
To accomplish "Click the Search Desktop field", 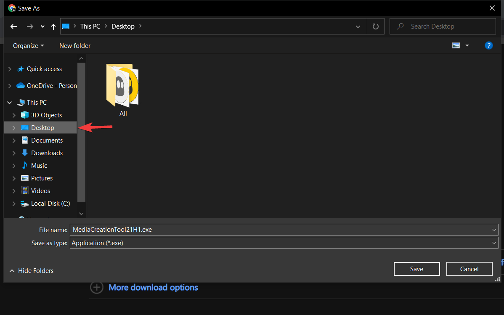I will point(443,26).
